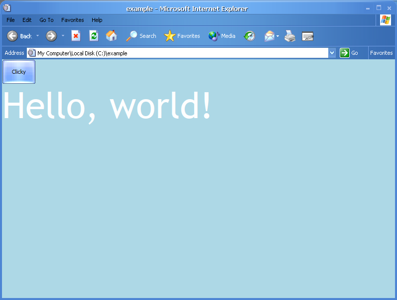Expand the Forward history dropdown arrow
The height and width of the screenshot is (300, 397).
click(x=63, y=36)
